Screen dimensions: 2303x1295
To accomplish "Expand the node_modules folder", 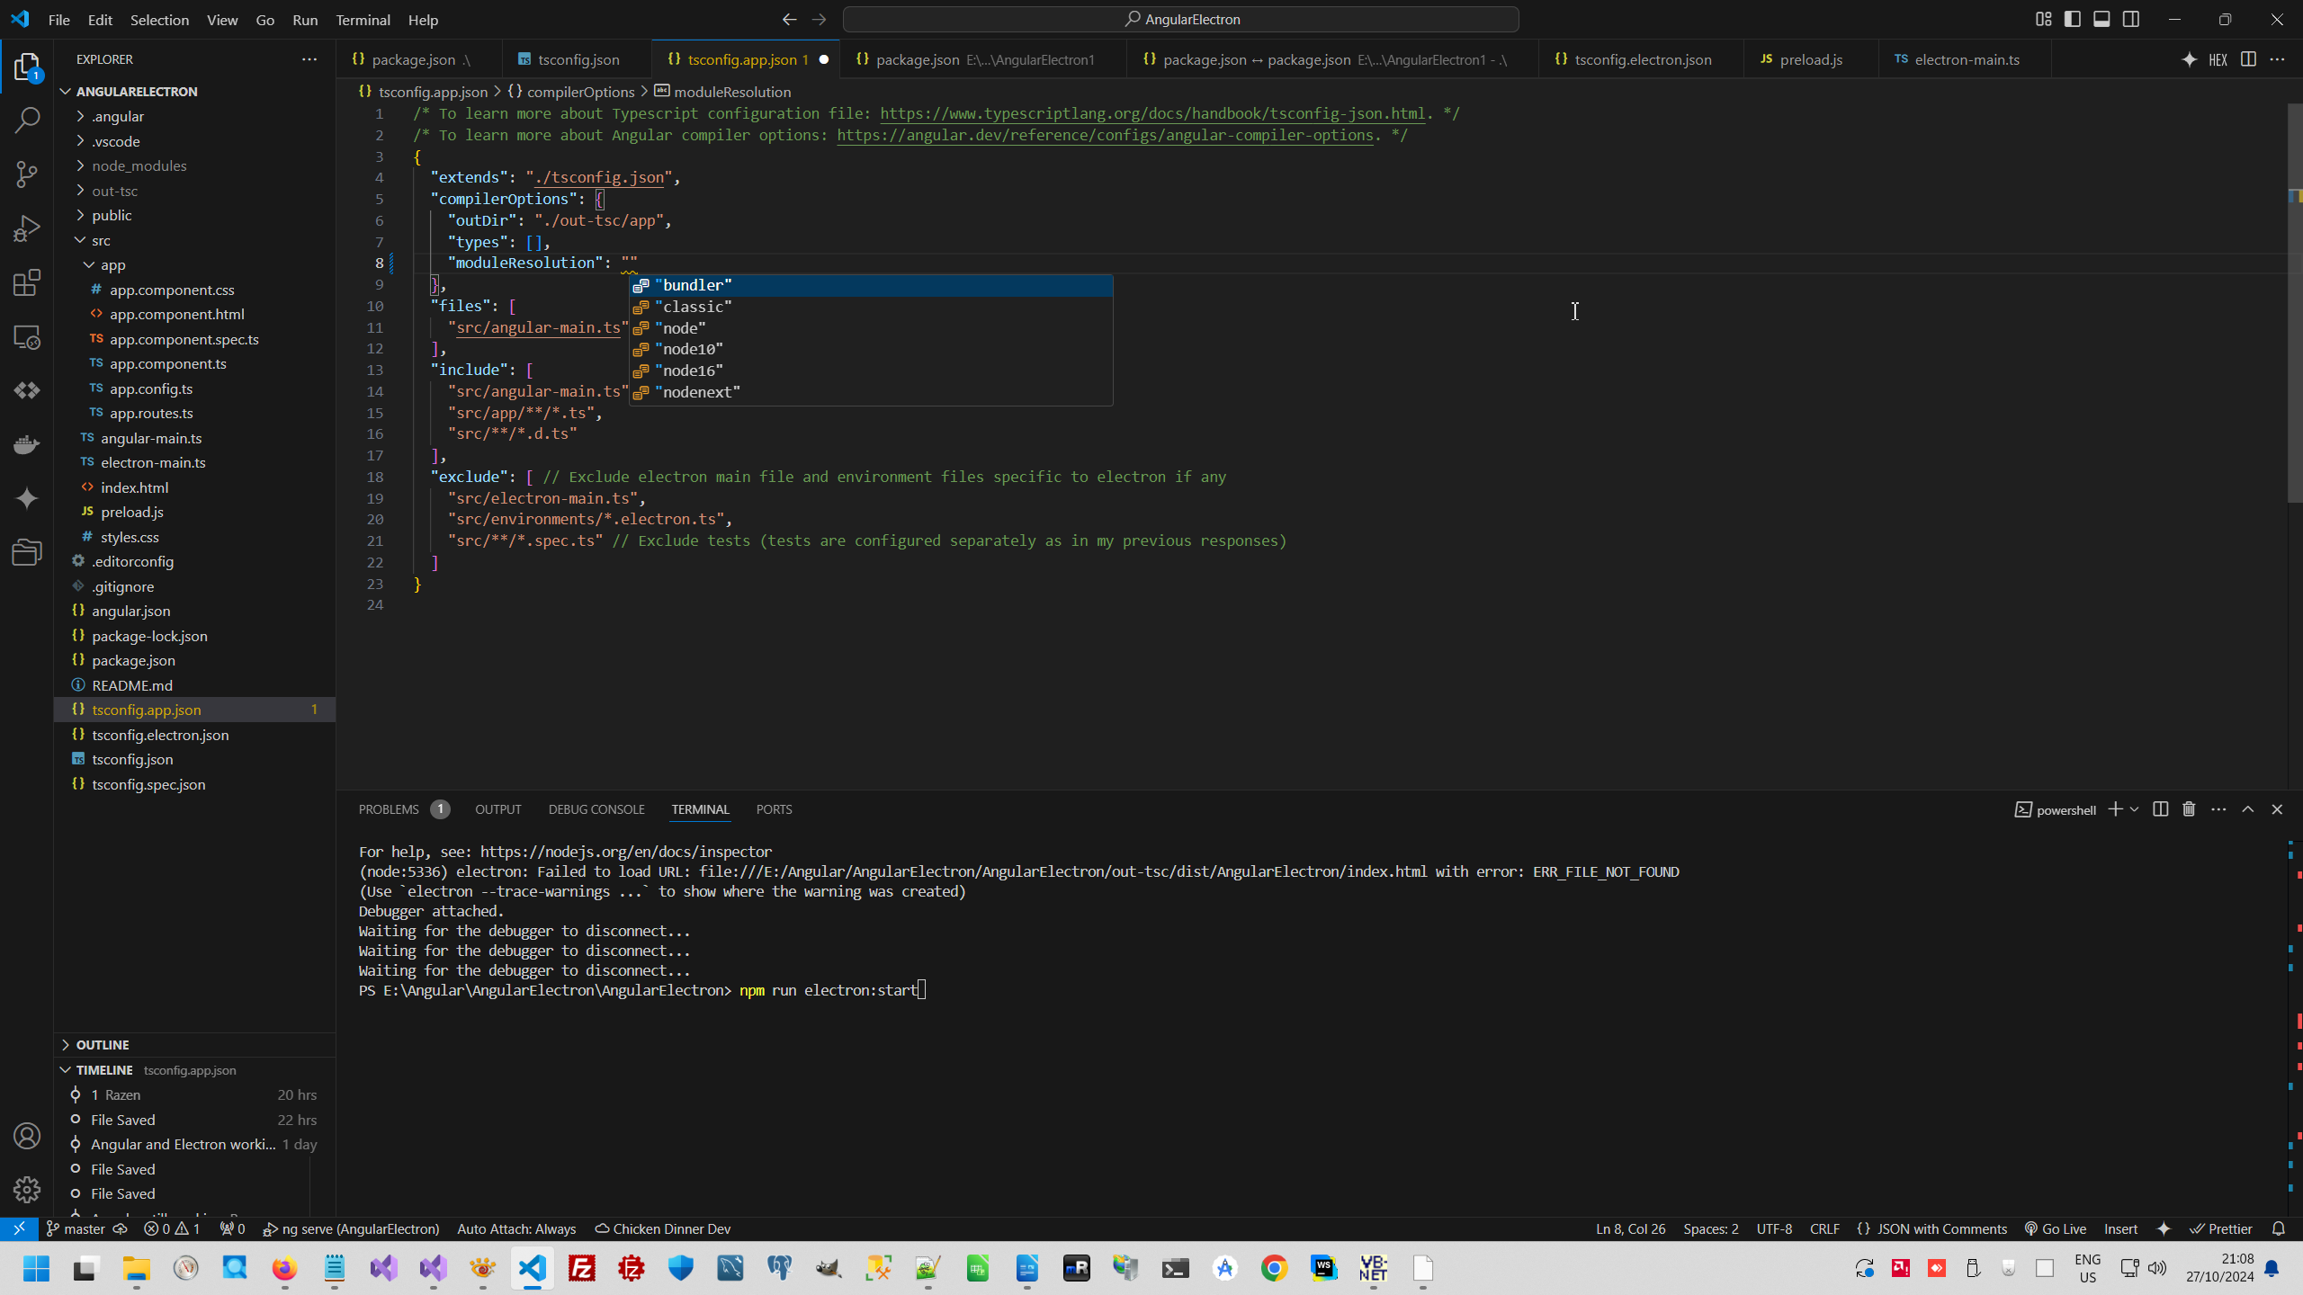I will (x=139, y=165).
